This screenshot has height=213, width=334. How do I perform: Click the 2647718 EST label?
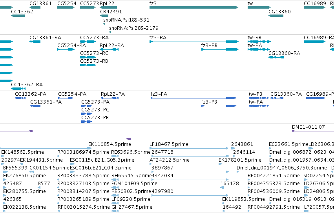tap(162, 152)
